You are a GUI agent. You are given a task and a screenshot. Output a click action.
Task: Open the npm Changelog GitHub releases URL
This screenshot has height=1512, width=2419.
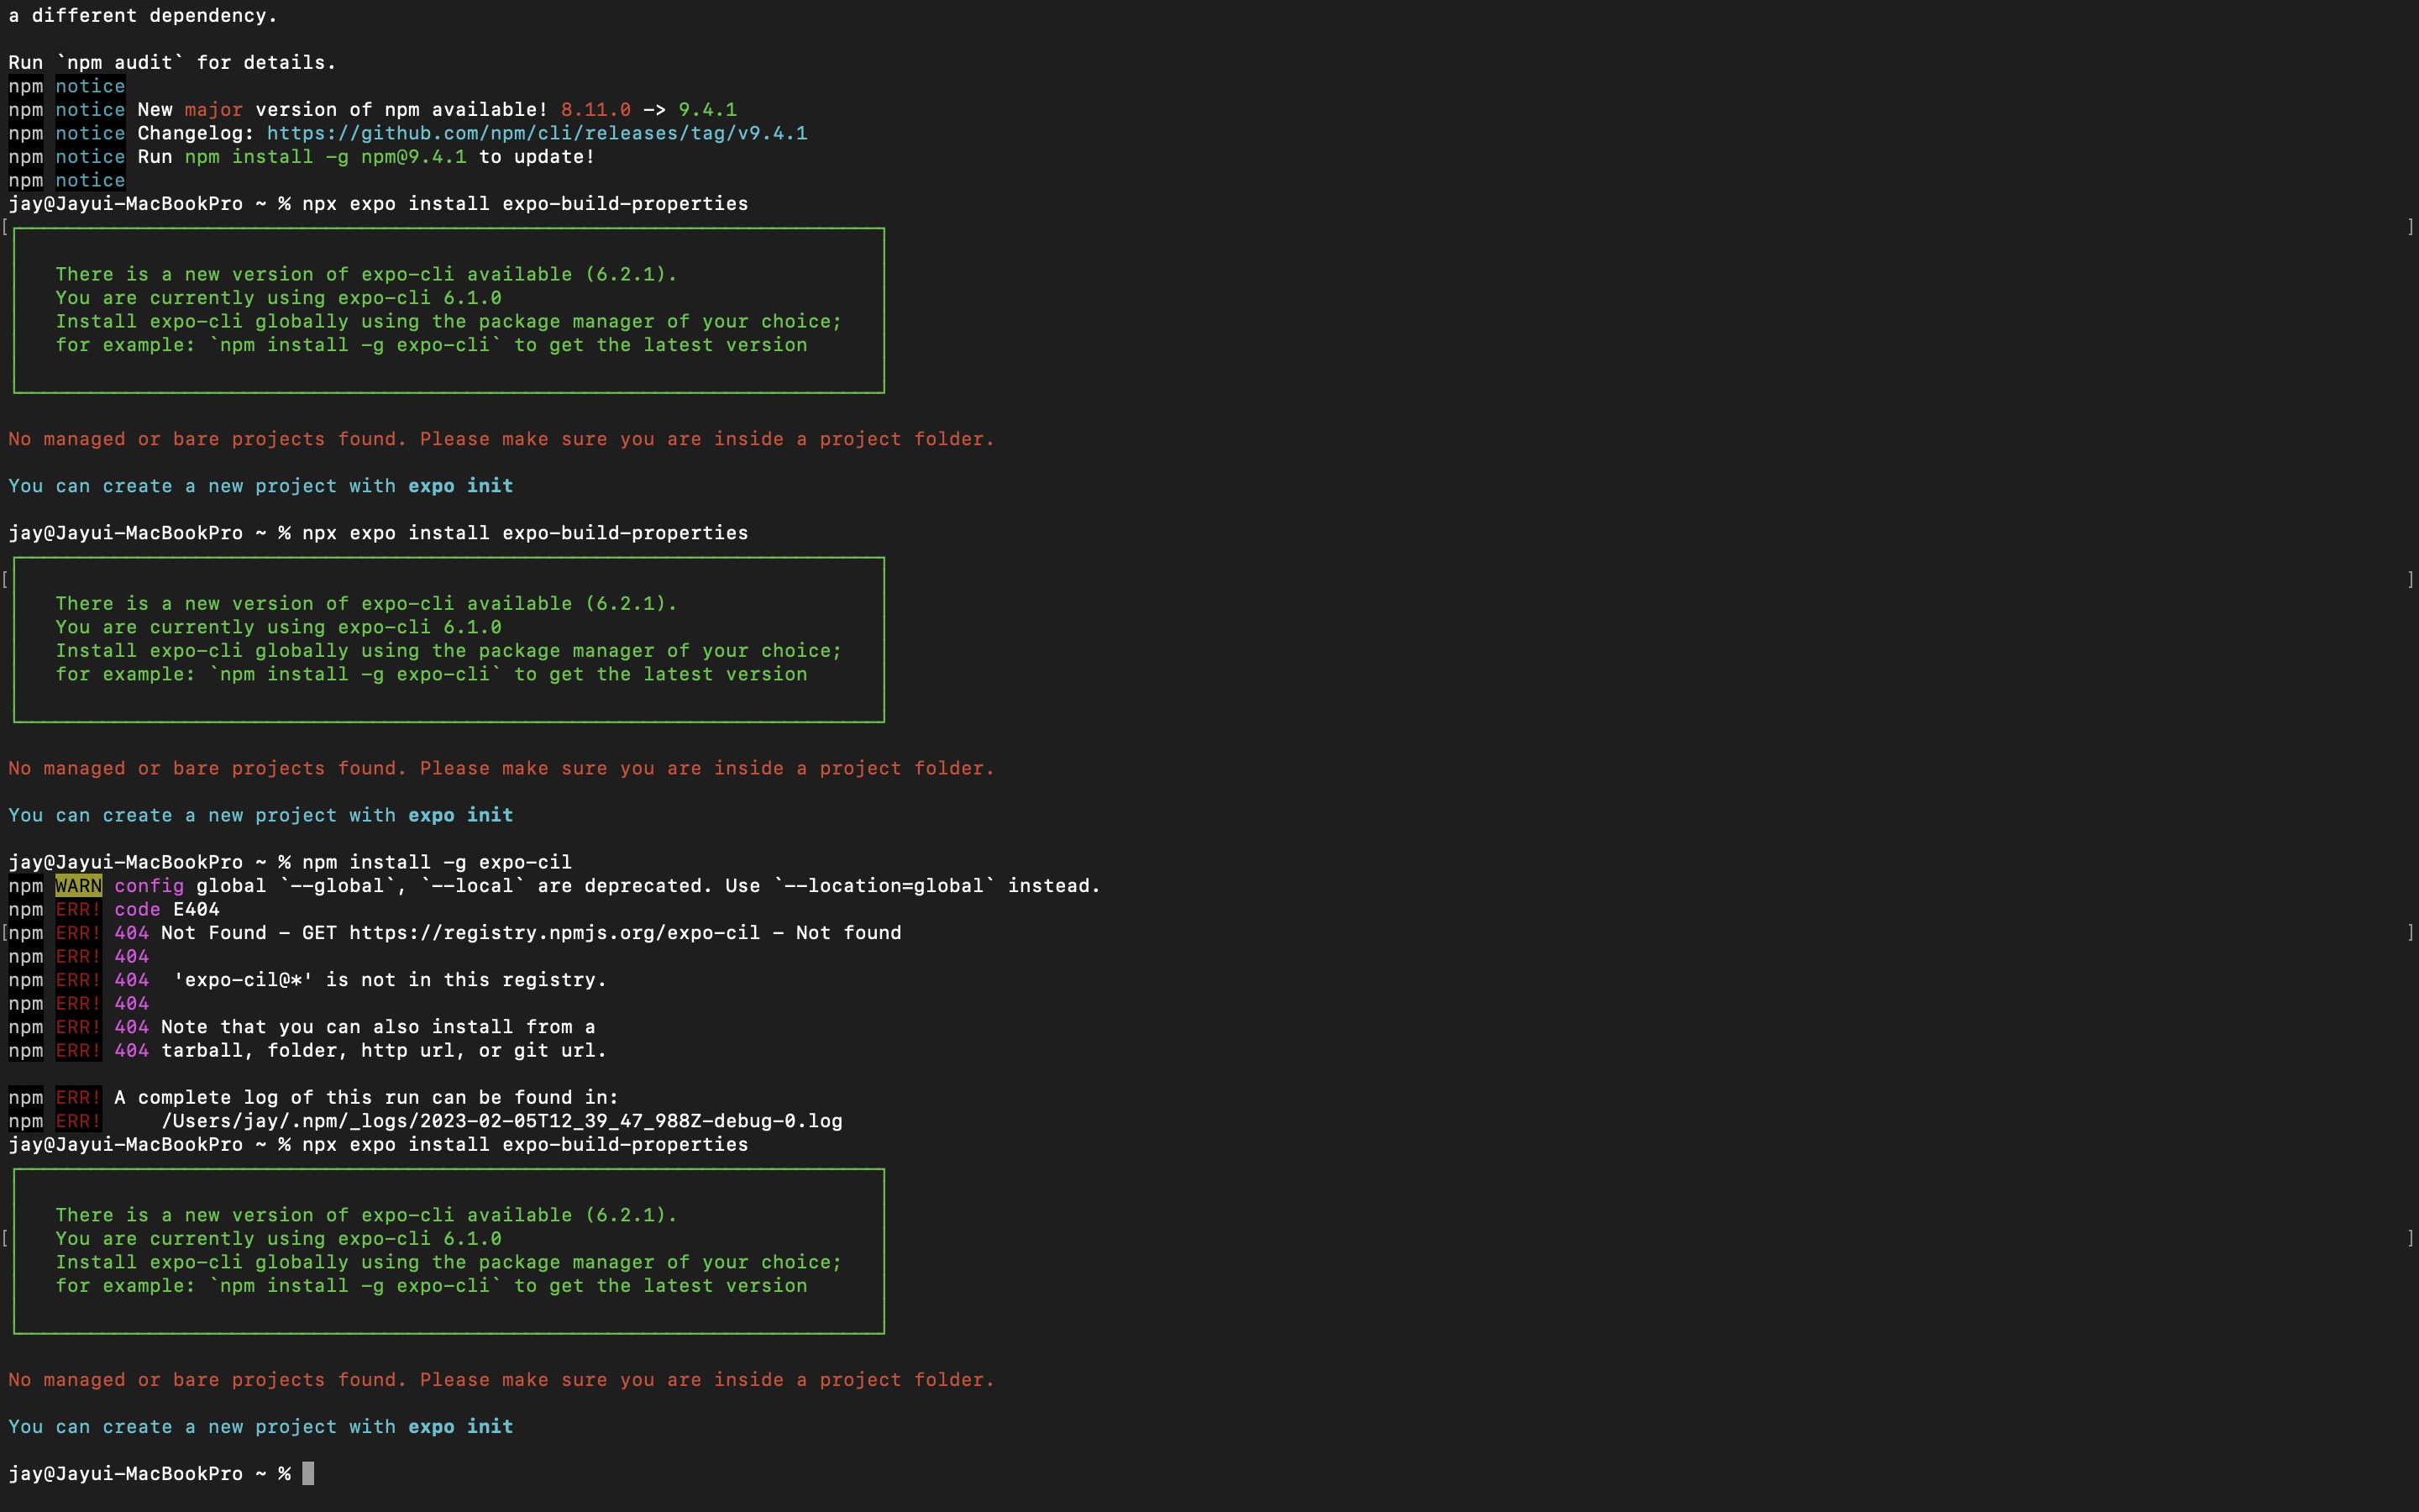click(537, 133)
